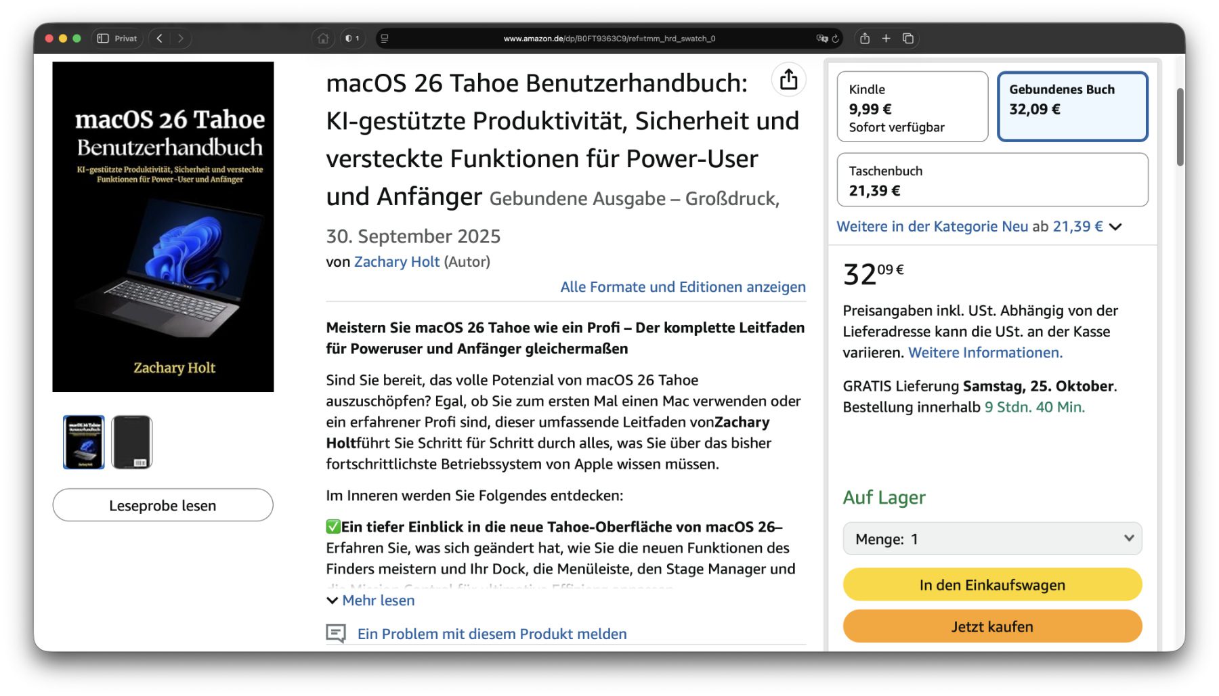This screenshot has height=696, width=1219.
Task: Click the share icon beside book title
Action: [788, 80]
